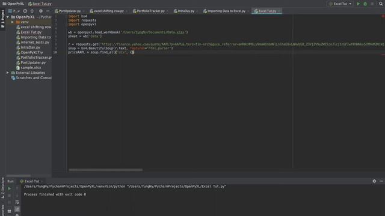Click the stop icon in the top toolbar
This screenshot has height=216, width=385.
click(372, 4)
